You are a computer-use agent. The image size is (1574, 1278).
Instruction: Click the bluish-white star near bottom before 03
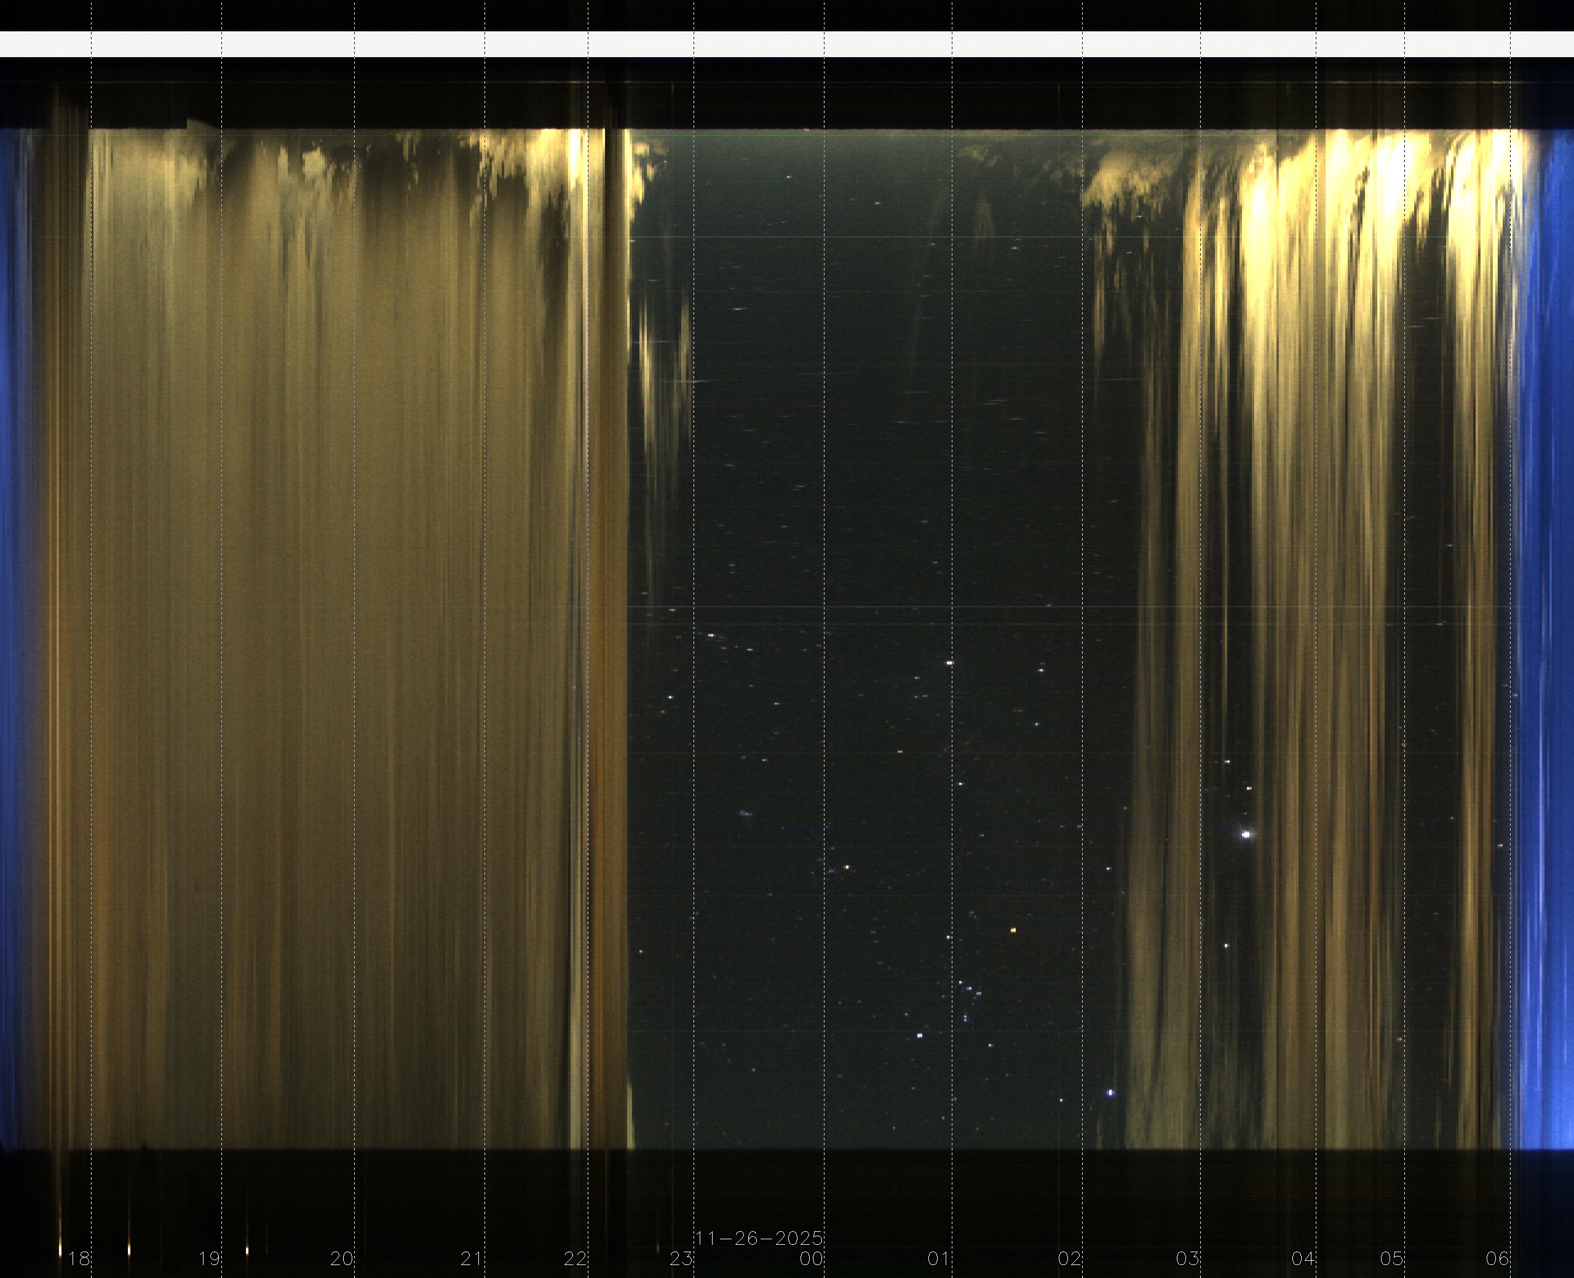coord(1110,1092)
